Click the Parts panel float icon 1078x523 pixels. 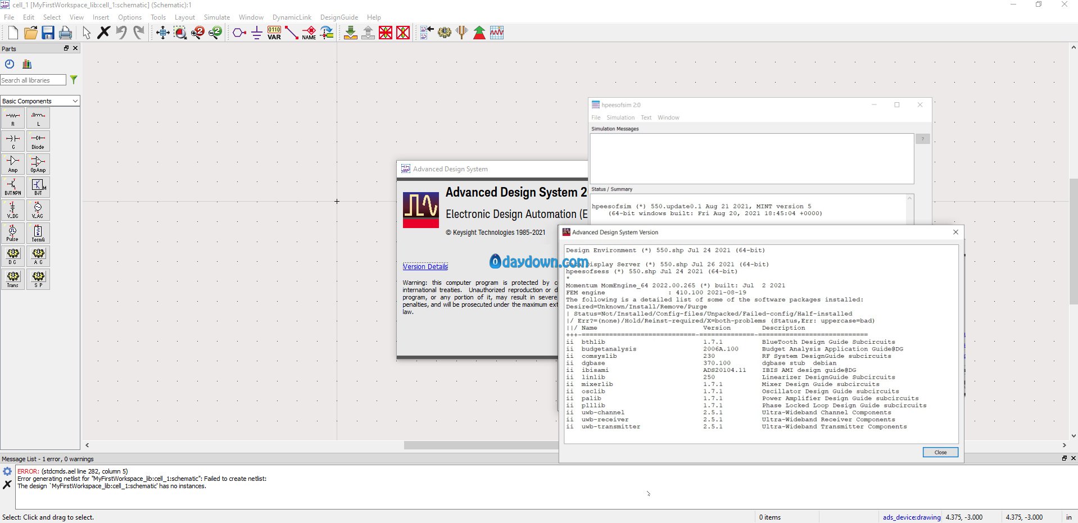(x=66, y=48)
